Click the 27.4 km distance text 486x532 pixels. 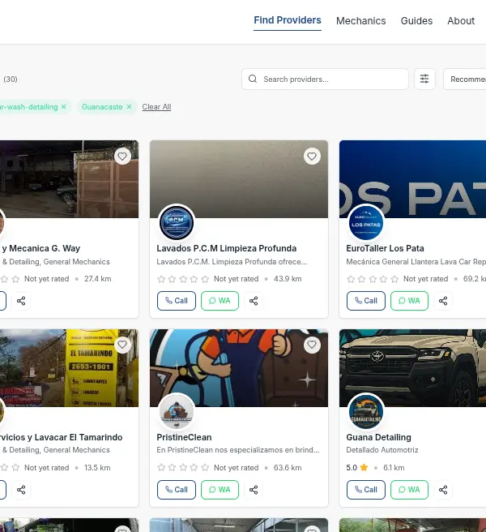(98, 279)
